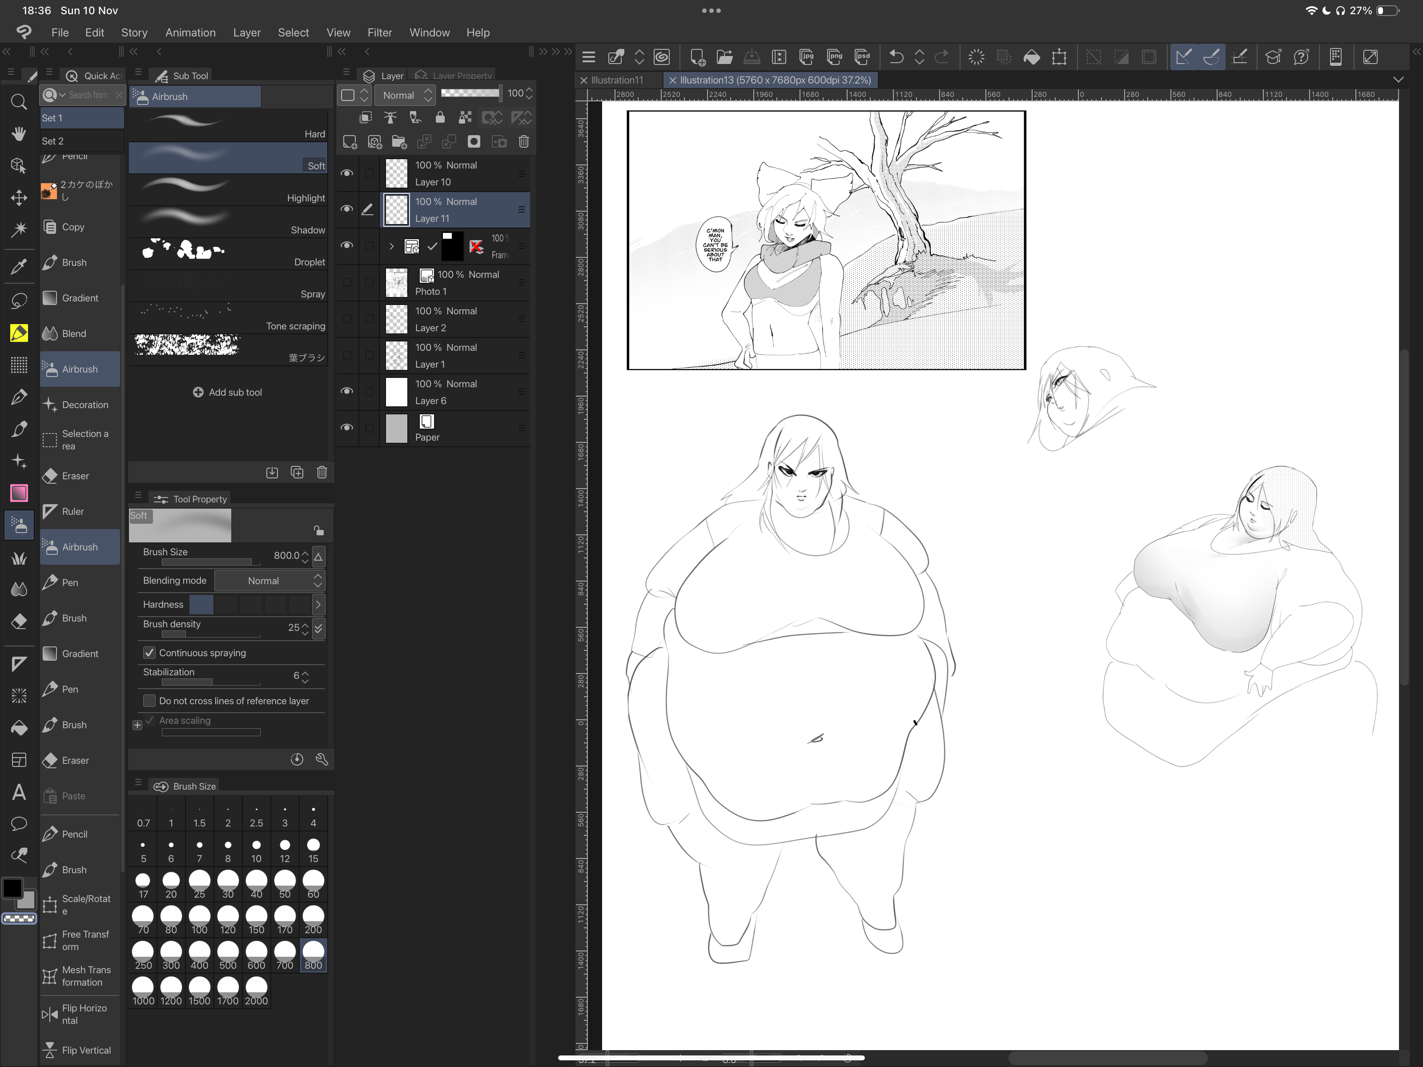
Task: Click the Lock layer padlock icon
Action: pos(440,117)
